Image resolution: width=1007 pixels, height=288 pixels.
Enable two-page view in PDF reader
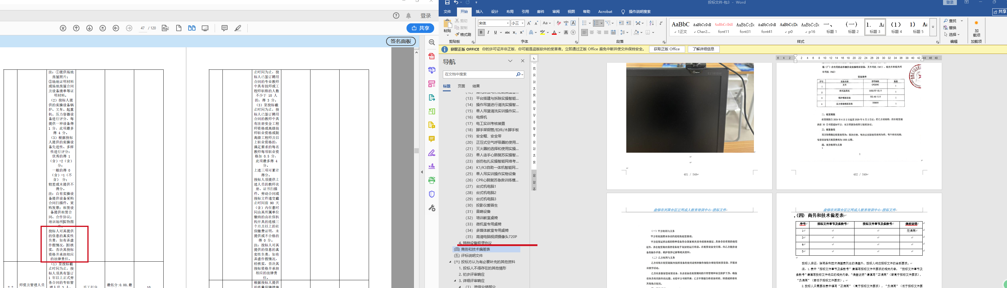[192, 28]
